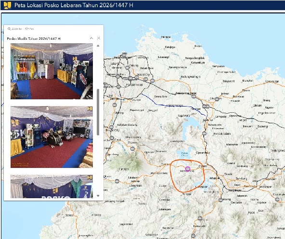This screenshot has width=285, height=239.
Task: Select the posko marker west of Sukabumi
Action: [x=117, y=181]
